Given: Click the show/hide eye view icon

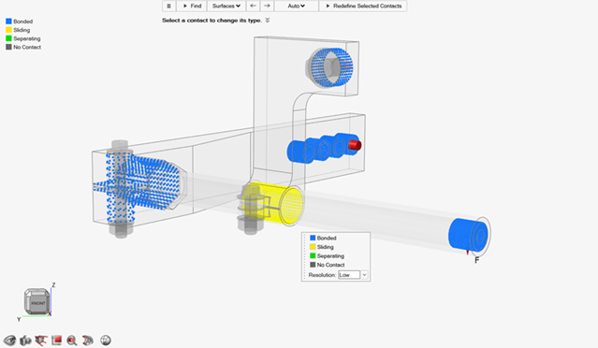Looking at the screenshot, I should point(10,340).
